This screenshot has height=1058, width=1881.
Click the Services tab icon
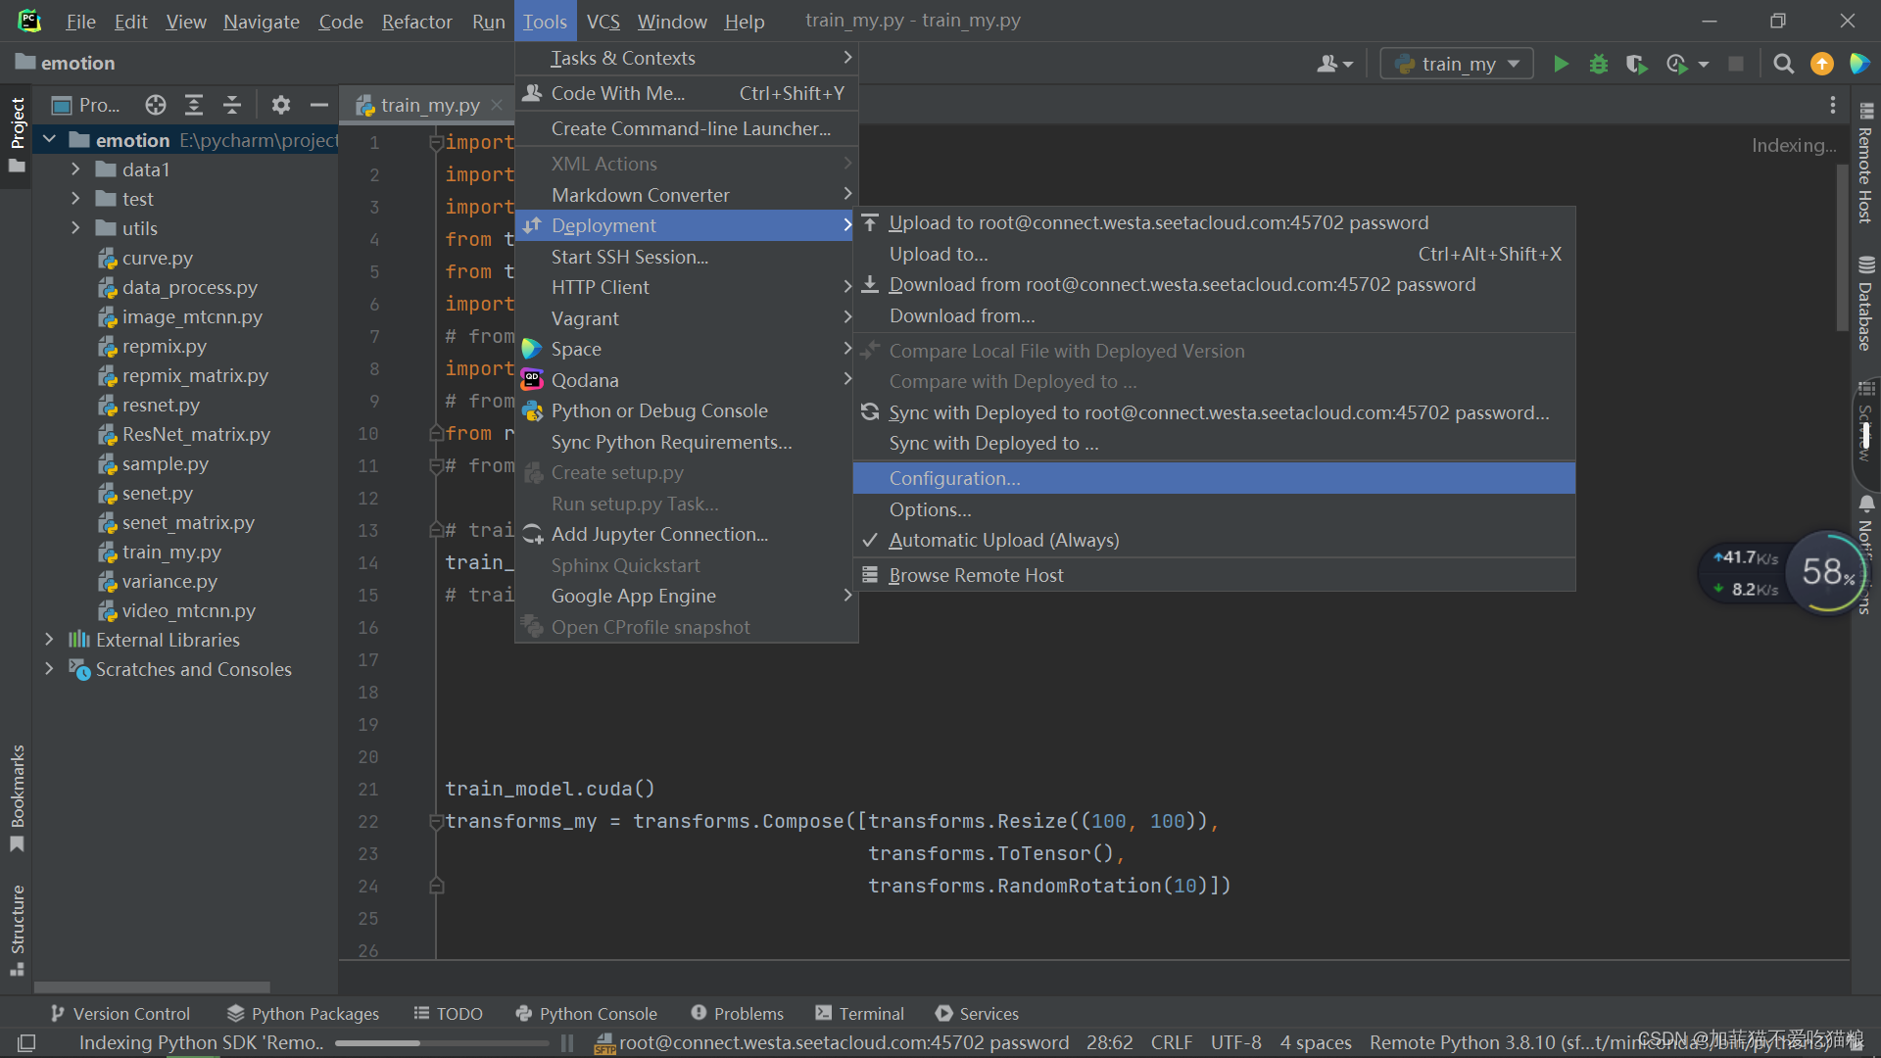point(944,1013)
